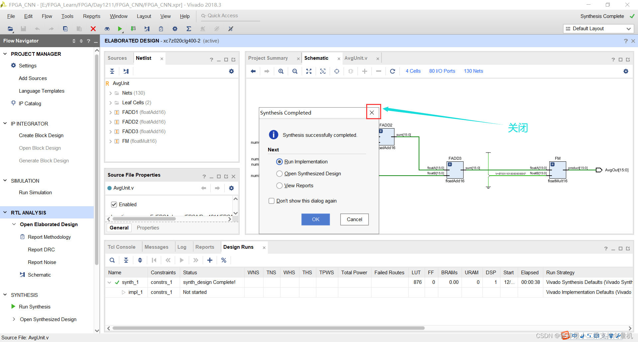This screenshot has height=342, width=638.
Task: Select the impl_1 design run row
Action: (x=369, y=292)
